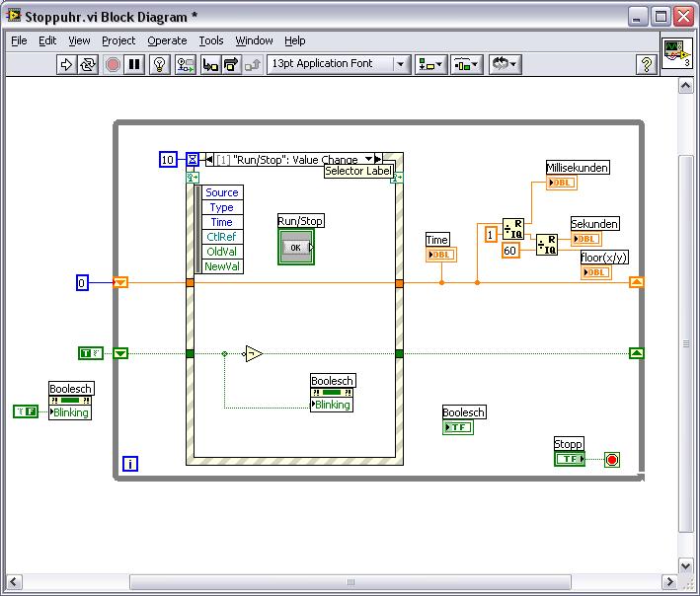Screen dimensions: 700x596
Task: Click the Step Over toolbar icon
Action: [231, 64]
